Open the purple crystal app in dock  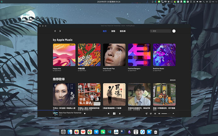click(x=129, y=132)
